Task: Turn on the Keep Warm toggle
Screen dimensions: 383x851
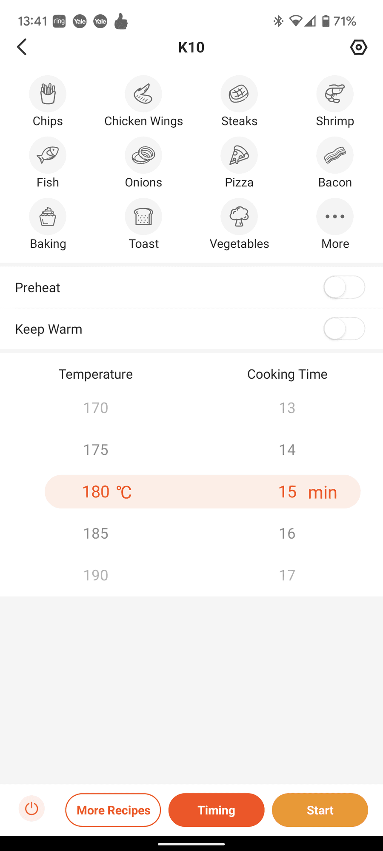Action: tap(344, 329)
